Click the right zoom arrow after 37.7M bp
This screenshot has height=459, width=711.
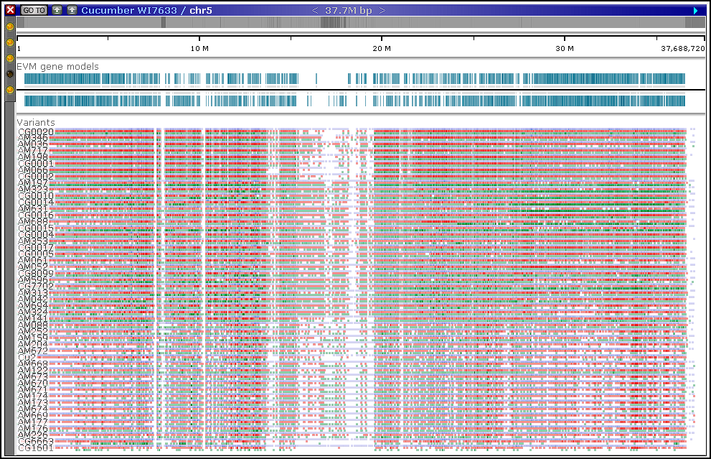(382, 10)
